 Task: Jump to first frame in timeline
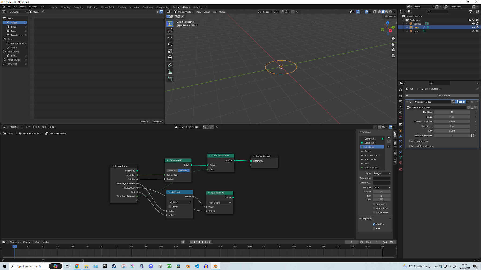pyautogui.click(x=191, y=242)
